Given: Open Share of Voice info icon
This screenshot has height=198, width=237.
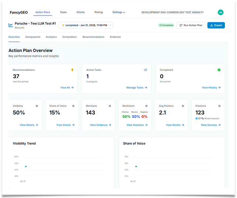Looking at the screenshot, I should click(73, 106).
